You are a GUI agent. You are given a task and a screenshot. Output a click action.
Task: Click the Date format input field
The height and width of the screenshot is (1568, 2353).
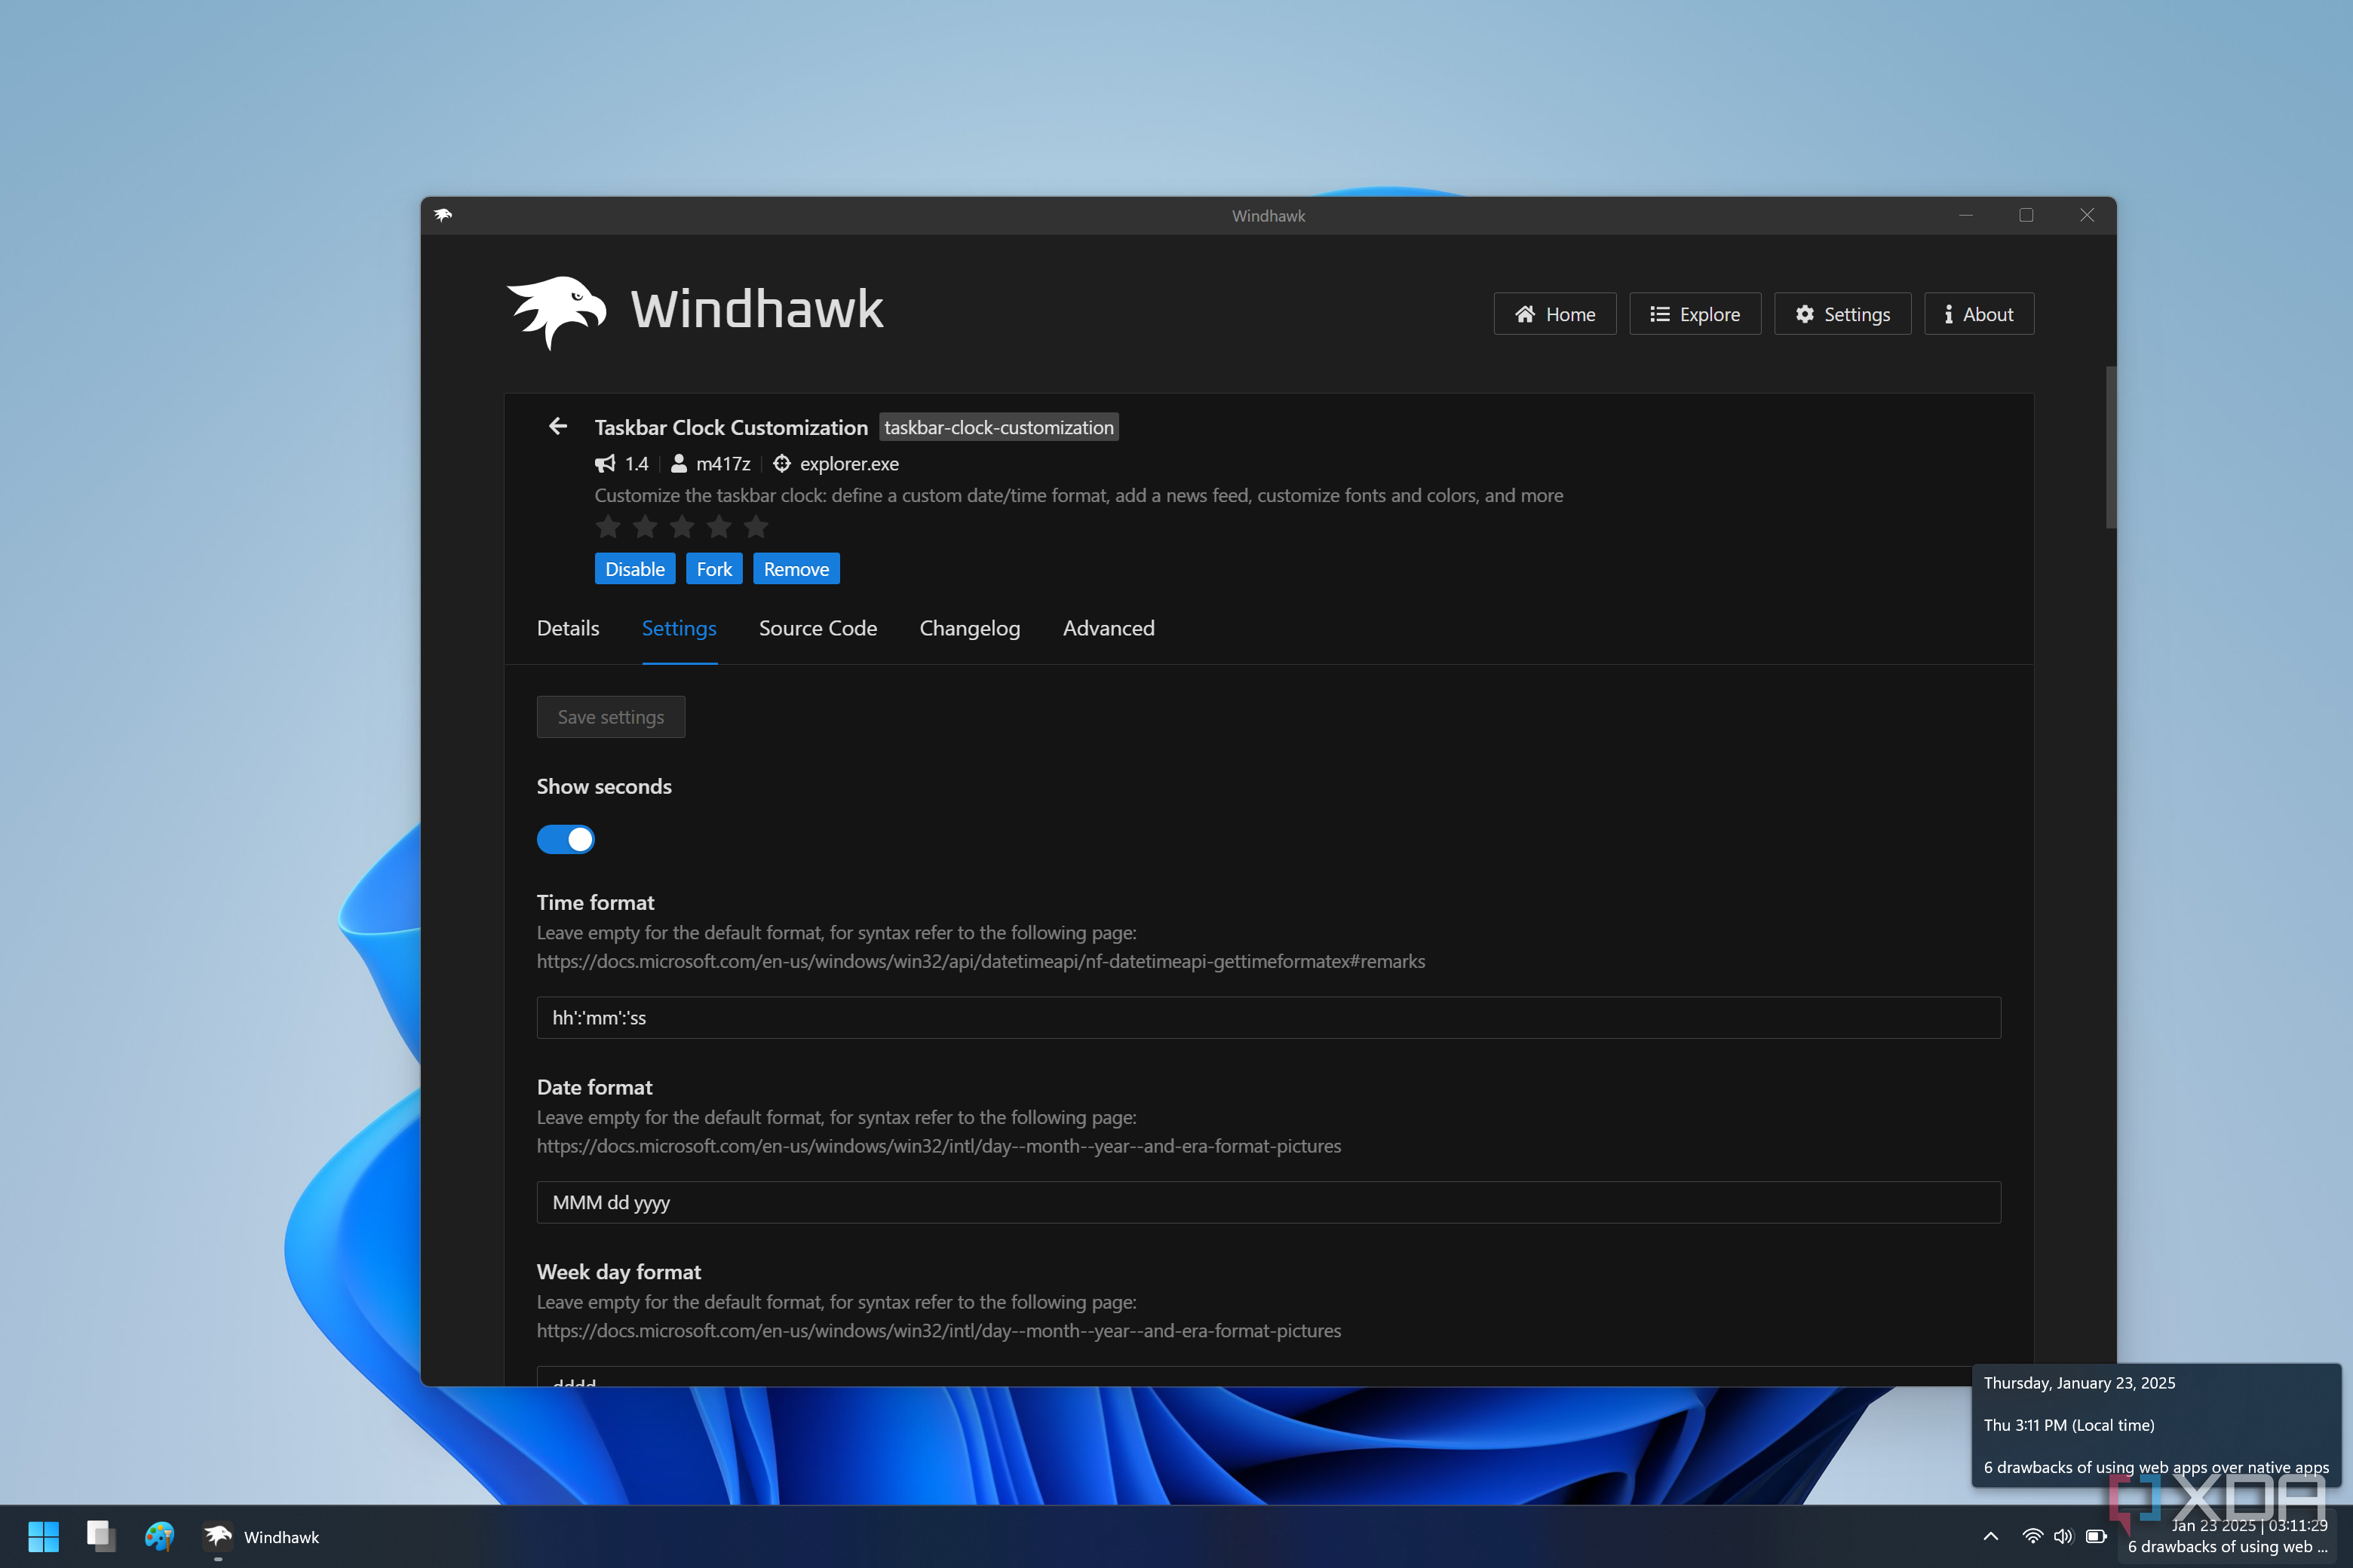[x=1269, y=1202]
